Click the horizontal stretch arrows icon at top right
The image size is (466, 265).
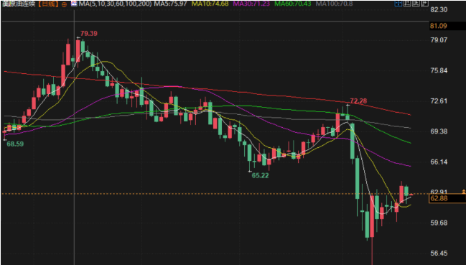[424, 4]
